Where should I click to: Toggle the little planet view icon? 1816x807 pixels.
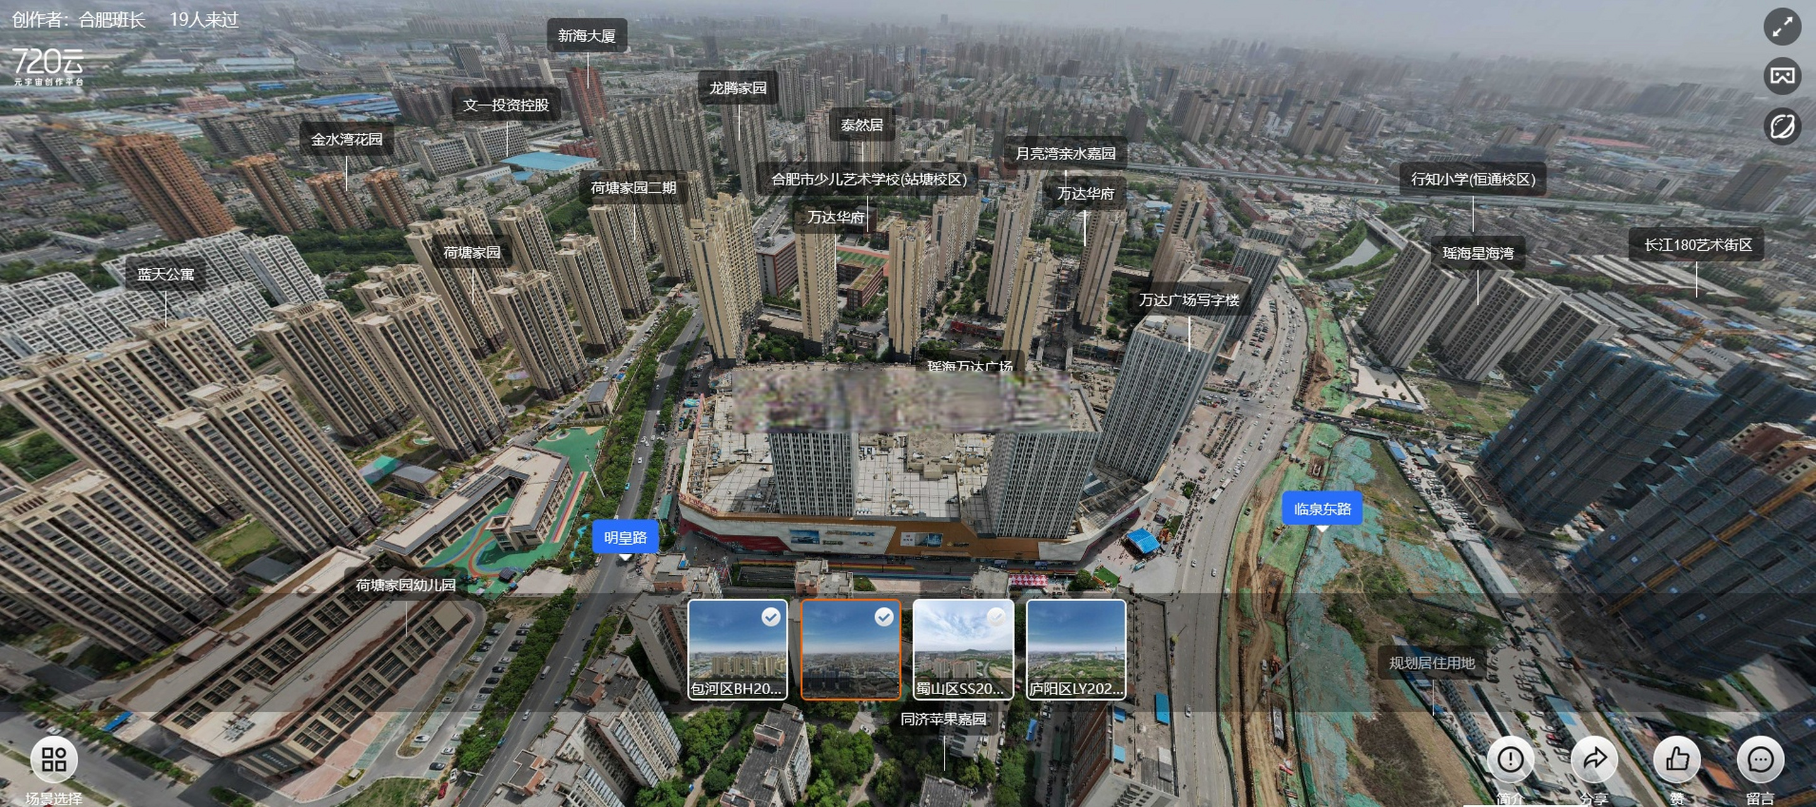[x=1782, y=127]
